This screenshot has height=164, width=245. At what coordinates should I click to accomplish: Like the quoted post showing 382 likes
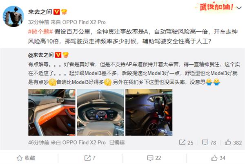pyautogui.click(x=233, y=142)
